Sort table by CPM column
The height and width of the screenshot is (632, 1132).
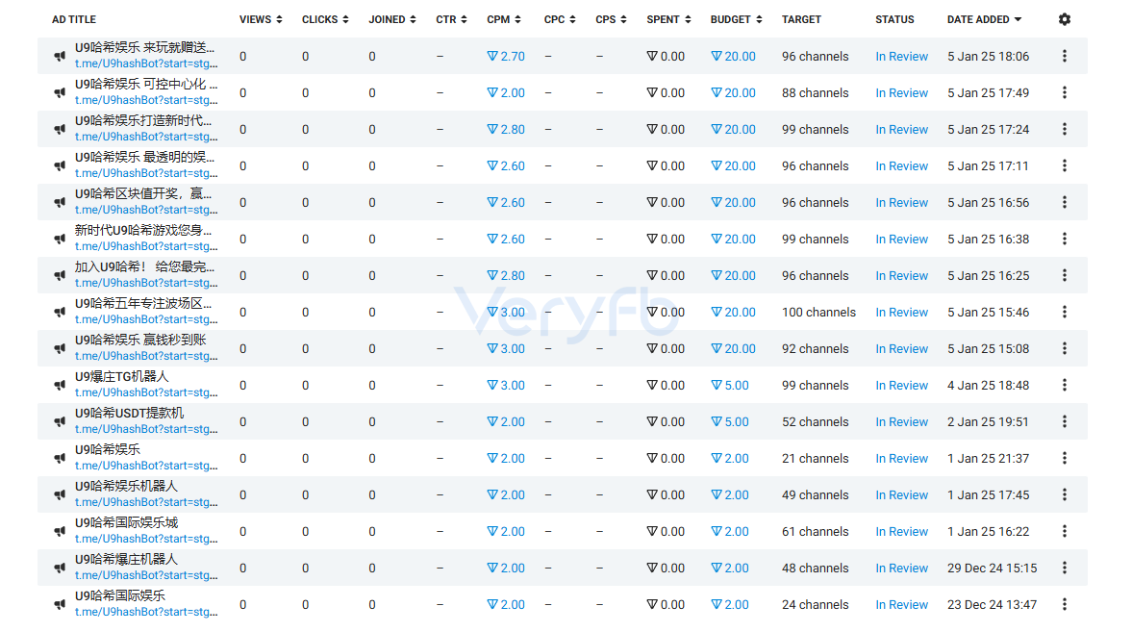(504, 19)
